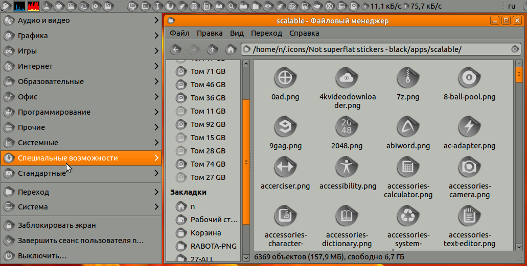Click the teapot icon in the top panel
Screen dimensions: 527x266
point(317,6)
